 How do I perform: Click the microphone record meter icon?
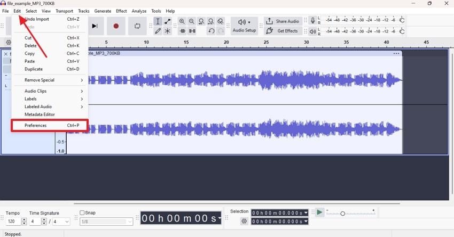click(312, 20)
